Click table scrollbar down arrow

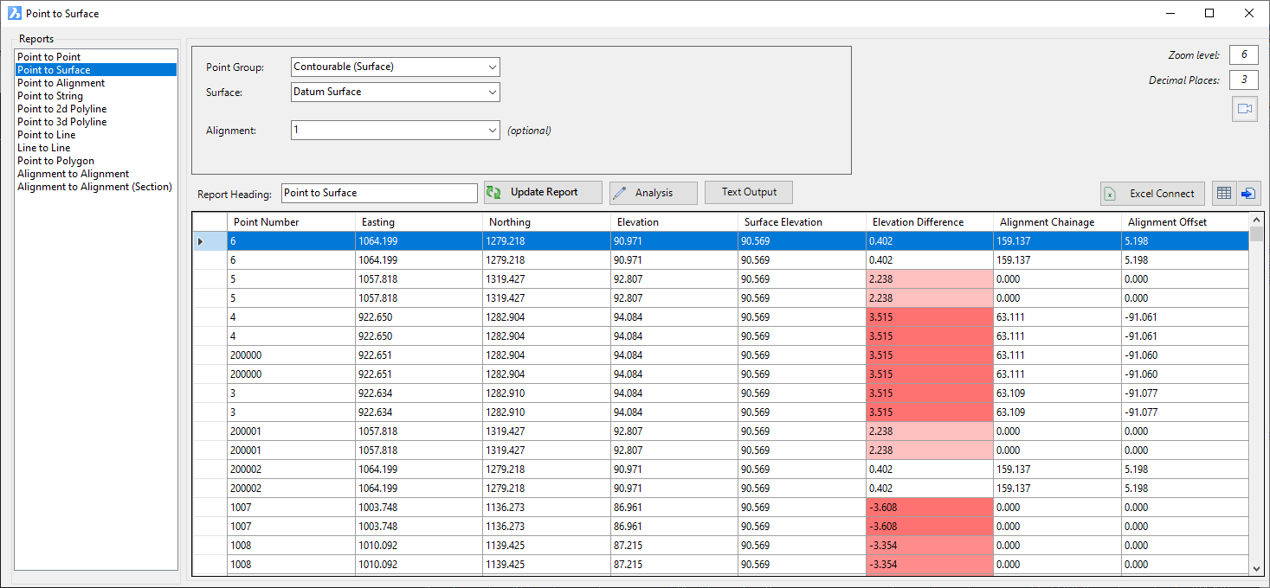tap(1256, 569)
